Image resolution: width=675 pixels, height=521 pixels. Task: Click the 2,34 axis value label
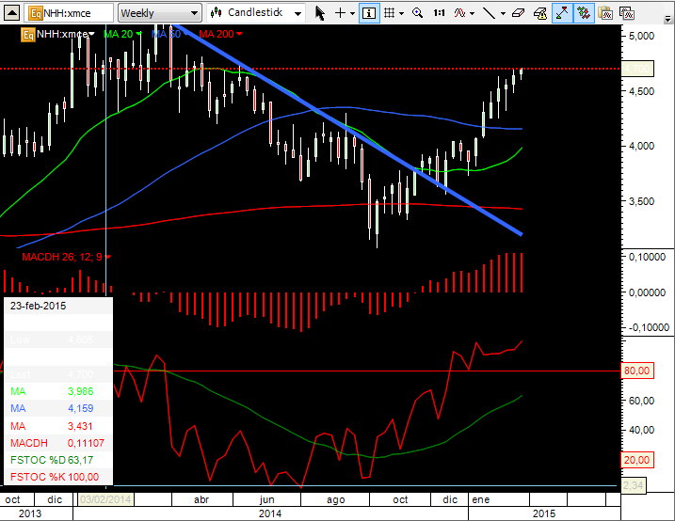[x=633, y=486]
